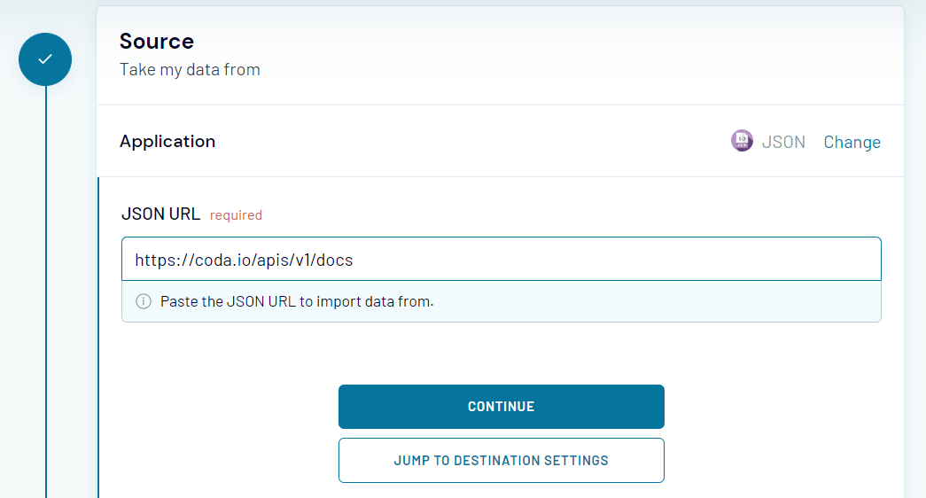Jump to destination settings
Image resolution: width=926 pixels, height=498 pixels.
pos(501,461)
